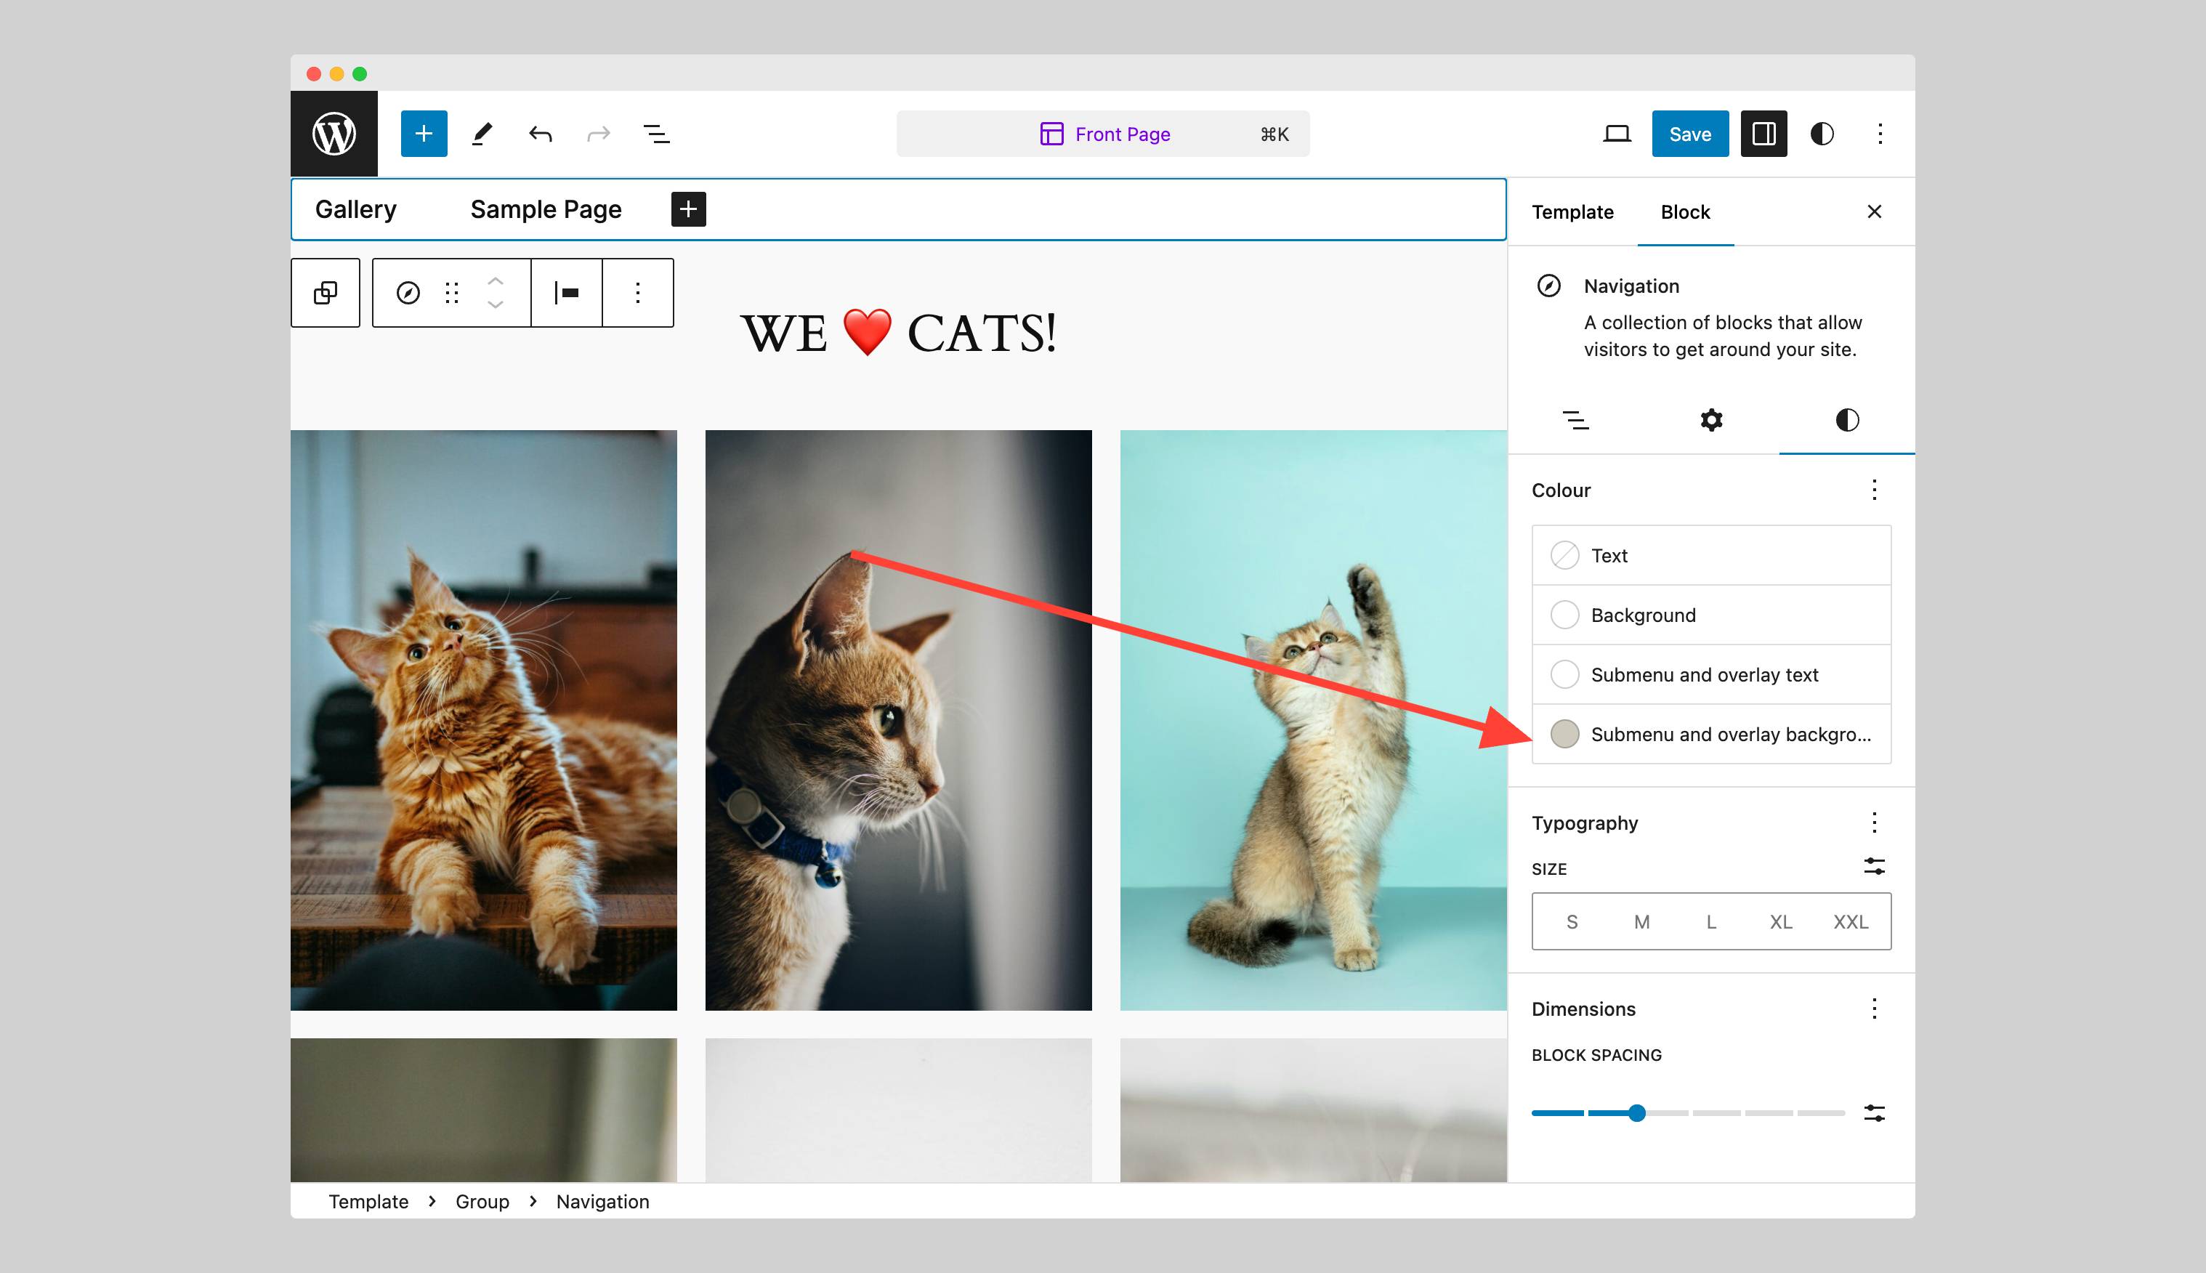
Task: Grab the block drag handle
Action: pos(451,293)
